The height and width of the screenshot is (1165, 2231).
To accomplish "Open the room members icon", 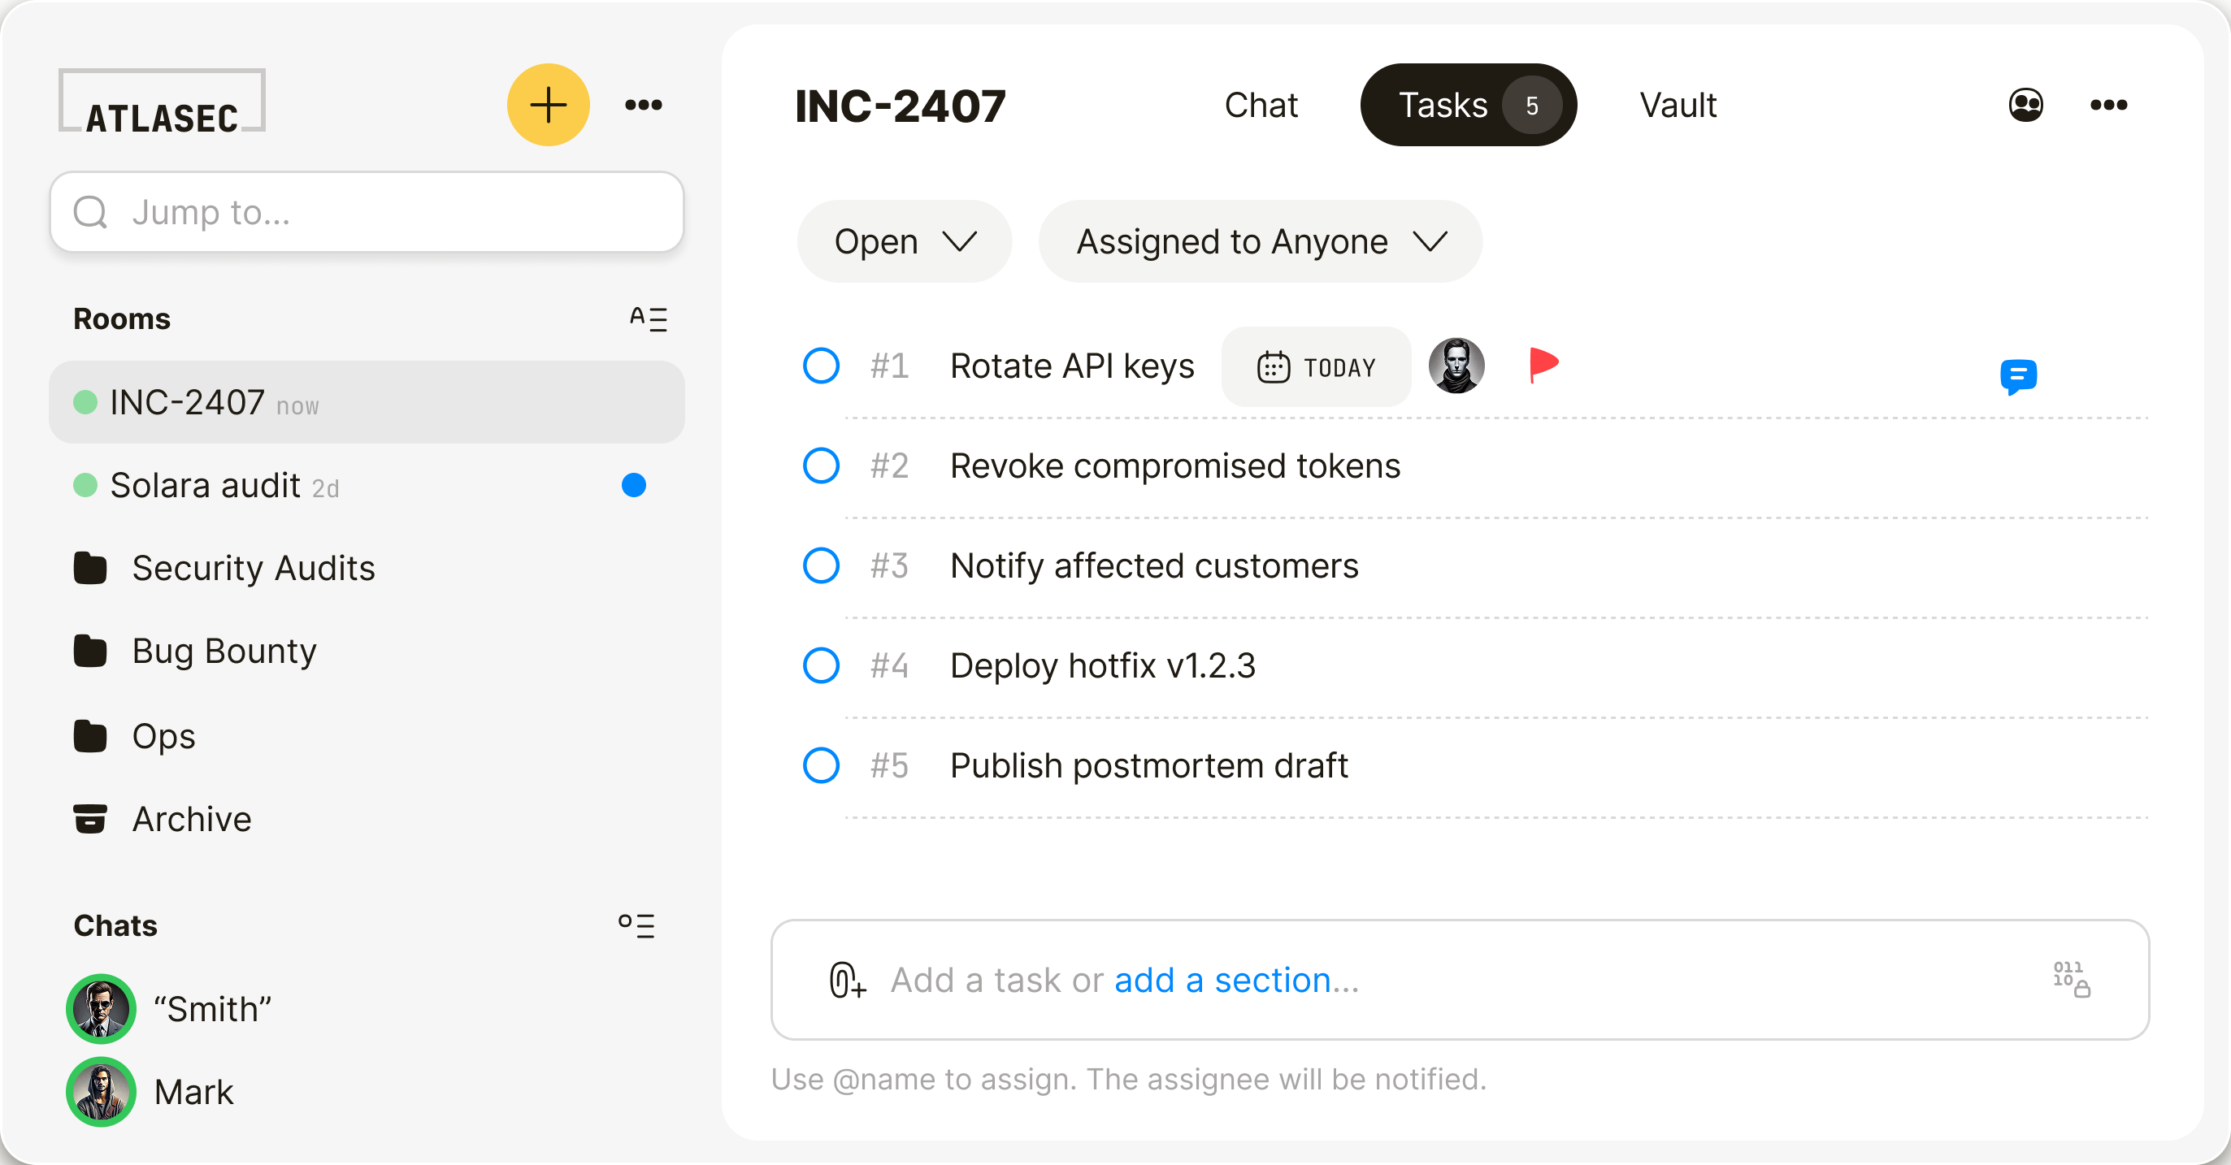I will (x=2027, y=104).
